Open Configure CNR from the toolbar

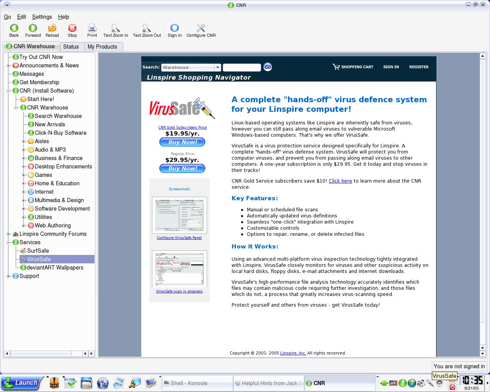click(x=201, y=28)
